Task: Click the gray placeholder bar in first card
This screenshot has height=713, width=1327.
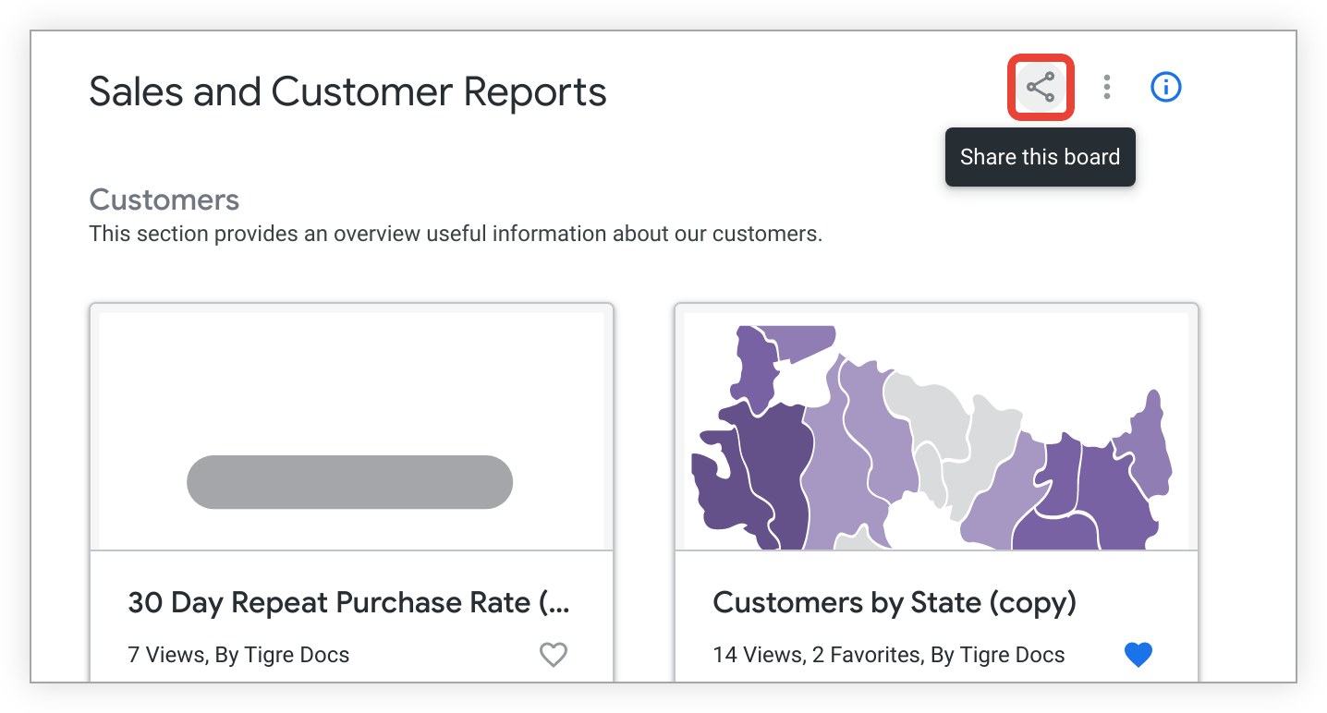Action: point(349,482)
